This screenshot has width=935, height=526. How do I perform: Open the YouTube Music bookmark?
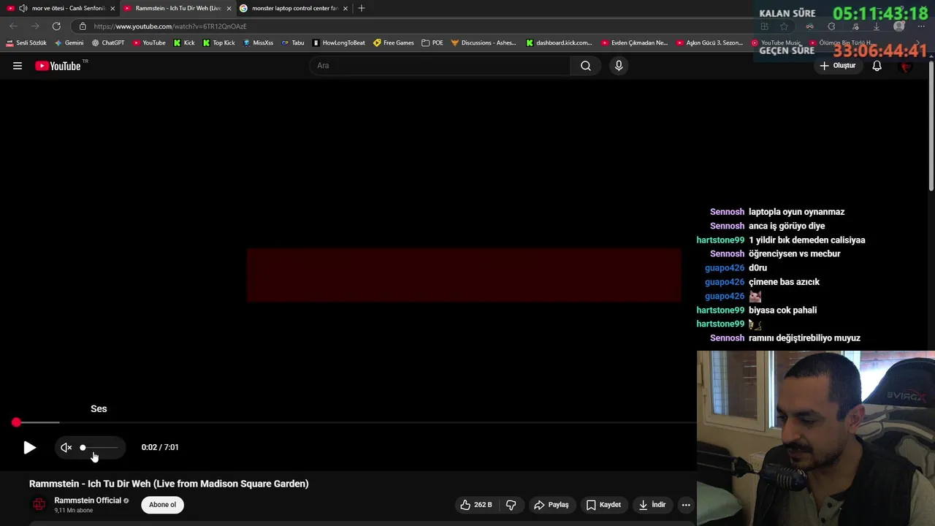[776, 42]
